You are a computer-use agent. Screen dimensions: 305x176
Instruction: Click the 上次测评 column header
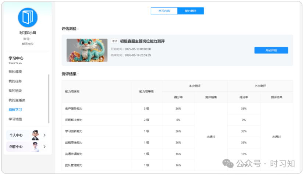[x=260, y=86]
